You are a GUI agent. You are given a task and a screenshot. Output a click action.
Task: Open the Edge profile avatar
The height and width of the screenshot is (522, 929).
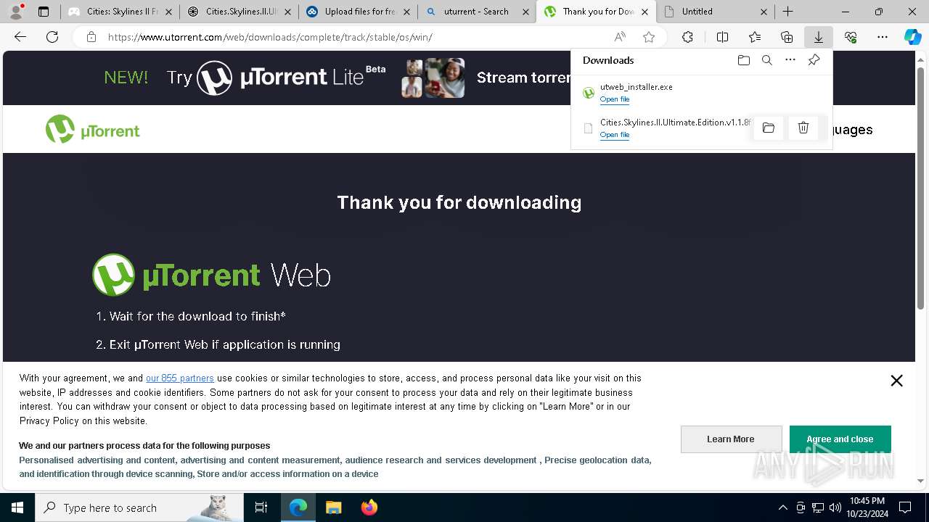16,12
